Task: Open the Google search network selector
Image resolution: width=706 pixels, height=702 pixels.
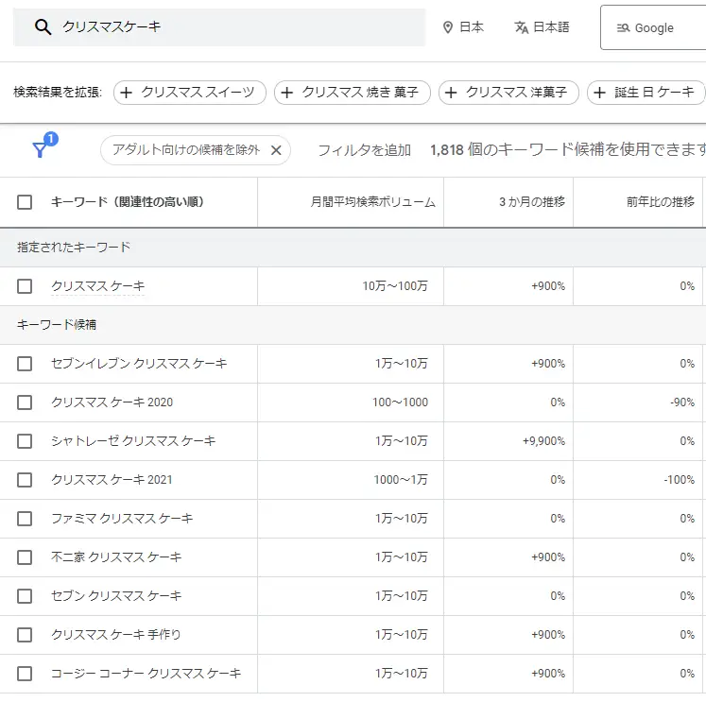Action: tap(653, 27)
